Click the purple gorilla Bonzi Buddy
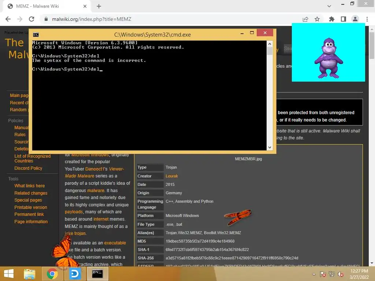 click(329, 58)
